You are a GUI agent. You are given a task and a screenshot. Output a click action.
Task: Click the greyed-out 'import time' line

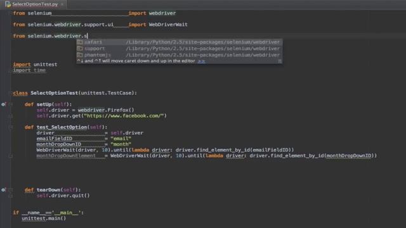29,70
